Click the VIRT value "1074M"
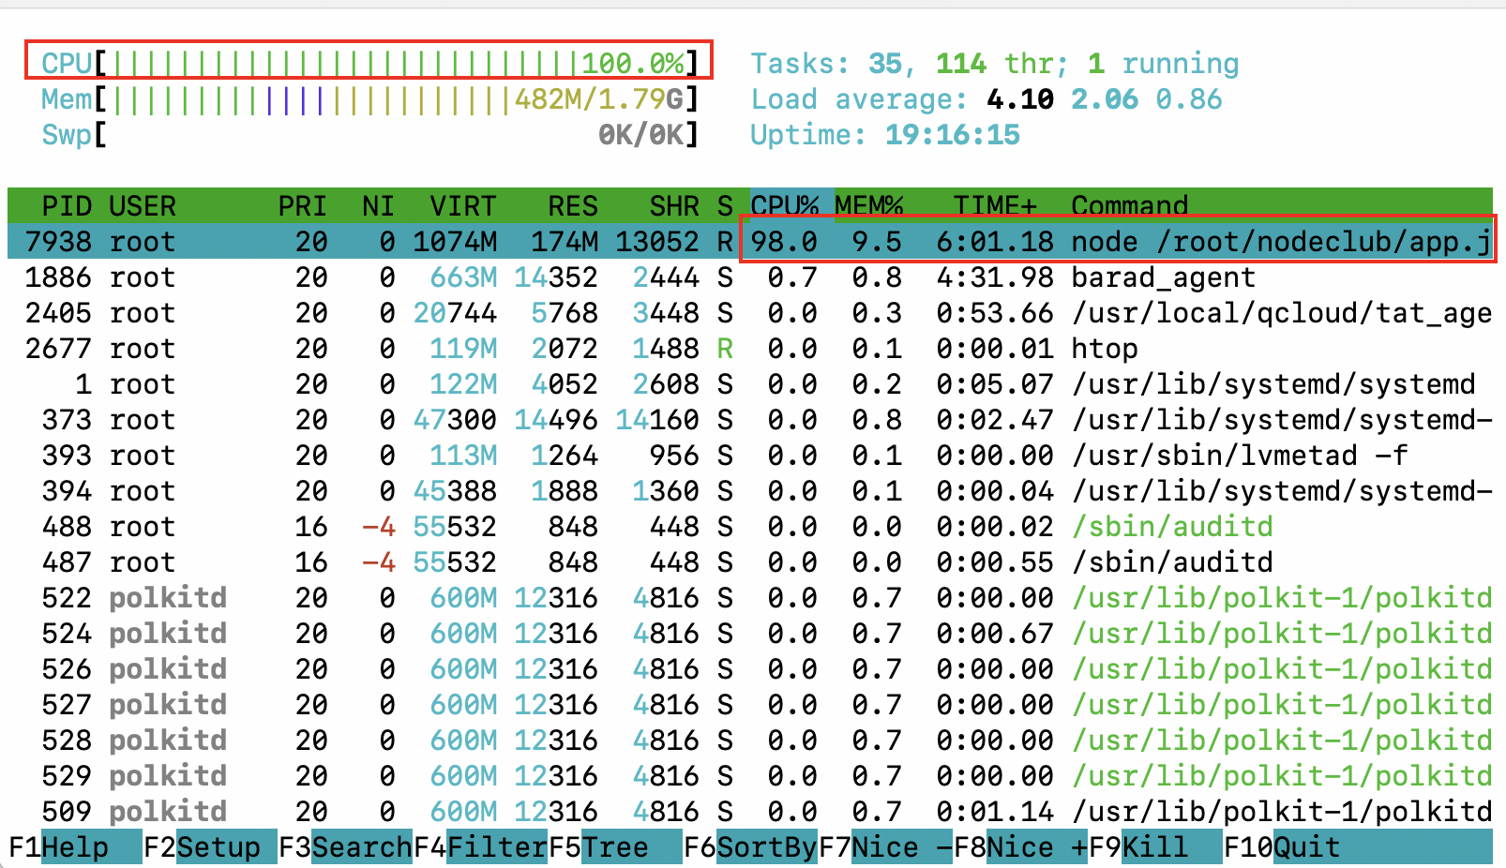Screen dimensions: 1506x868 click(455, 241)
